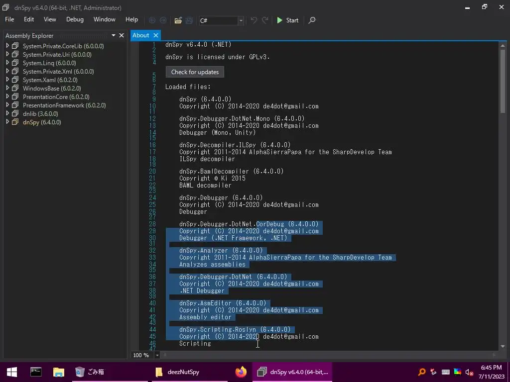510x382 pixels.
Task: Click the Undo toolbar icon
Action: pos(254,20)
